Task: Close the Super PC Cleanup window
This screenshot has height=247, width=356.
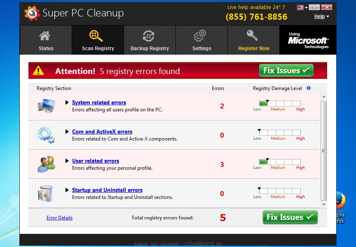Action: pos(327,7)
